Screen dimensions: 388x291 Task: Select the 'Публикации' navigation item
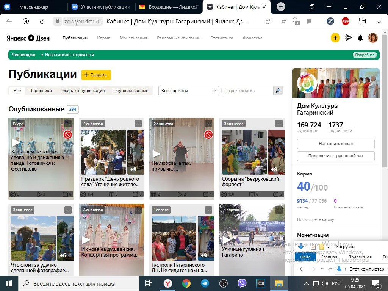[75, 38]
